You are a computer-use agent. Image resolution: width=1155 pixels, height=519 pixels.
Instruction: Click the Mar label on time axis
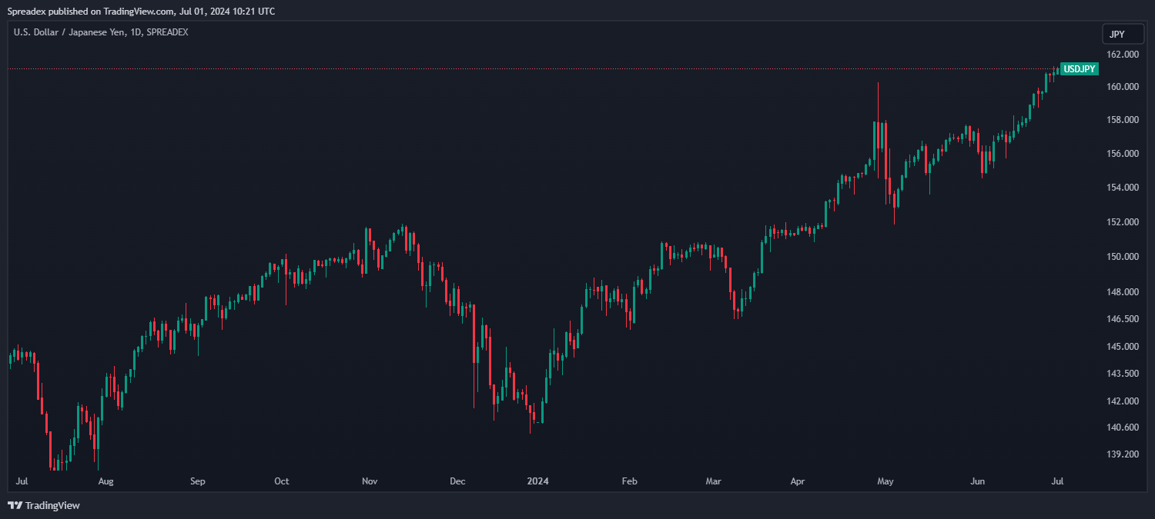[x=713, y=482]
